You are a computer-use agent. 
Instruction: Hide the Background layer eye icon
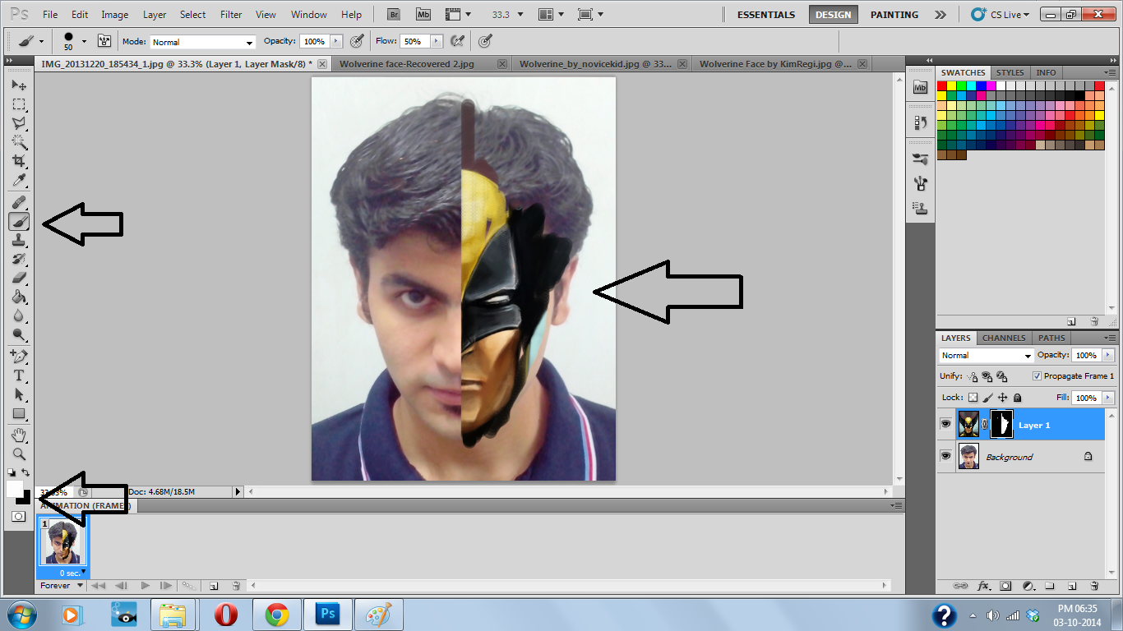(945, 456)
